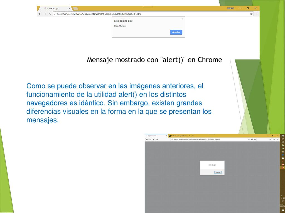Click the Firefox home icon
Viewport: 285px width, 213px height.
157,140
